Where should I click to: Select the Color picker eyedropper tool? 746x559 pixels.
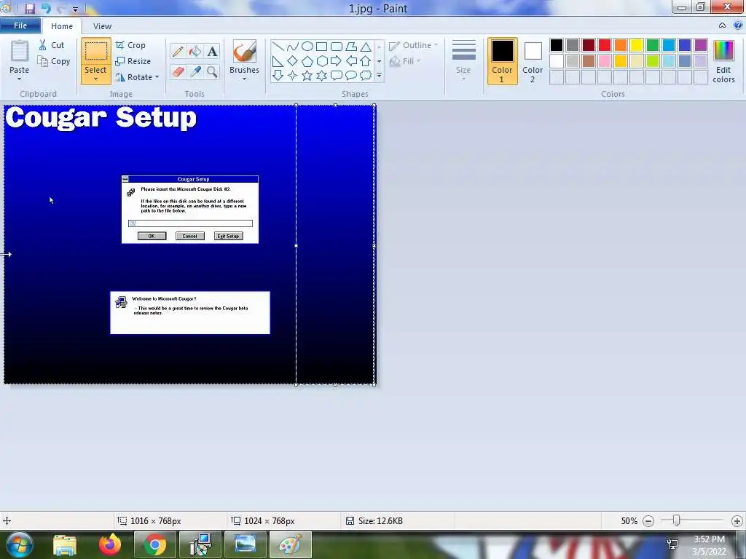pyautogui.click(x=195, y=72)
